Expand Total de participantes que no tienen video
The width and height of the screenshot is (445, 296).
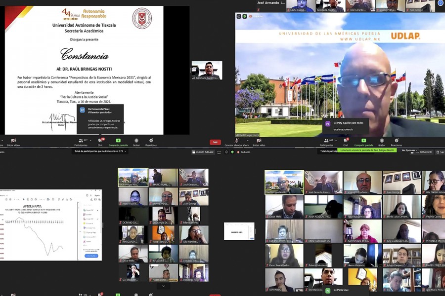click(x=100, y=151)
